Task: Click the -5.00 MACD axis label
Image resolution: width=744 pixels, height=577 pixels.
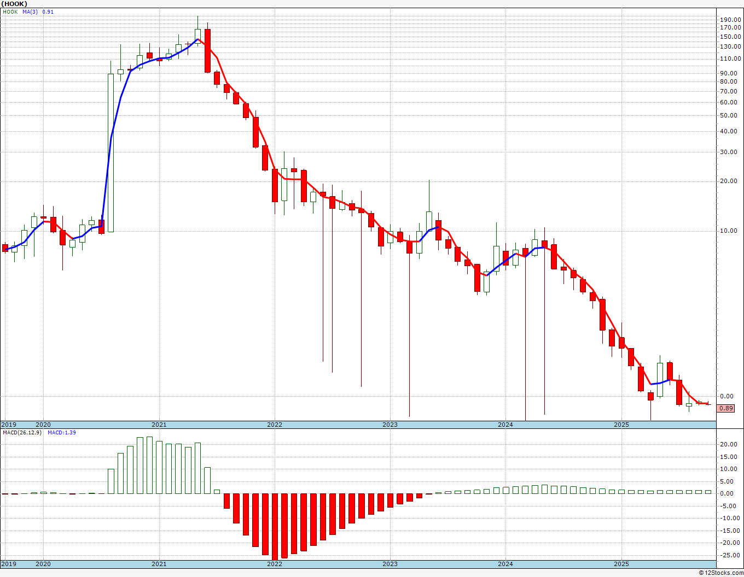Action: pos(729,506)
